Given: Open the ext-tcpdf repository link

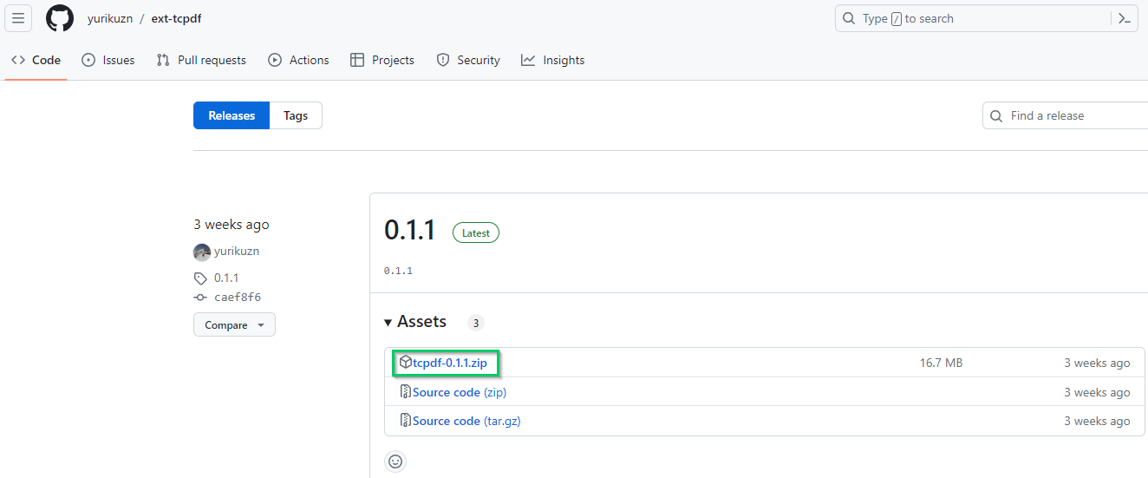Looking at the screenshot, I should (x=176, y=18).
